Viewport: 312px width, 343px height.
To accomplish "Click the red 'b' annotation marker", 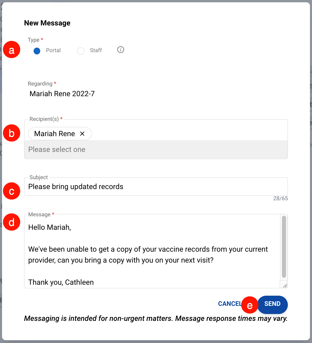I will 12,133.
